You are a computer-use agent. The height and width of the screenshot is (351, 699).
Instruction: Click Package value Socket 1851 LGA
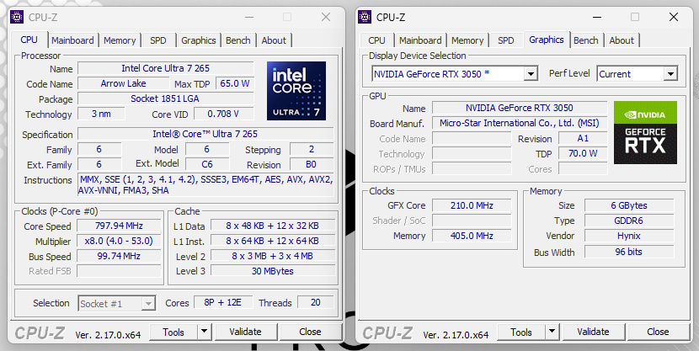(165, 98)
